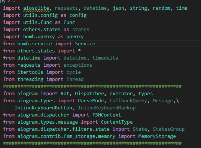Image resolution: width=201 pixels, height=148 pixels.
Task: Click the breadcrumb ellipsis after py
Action: point(13,1)
